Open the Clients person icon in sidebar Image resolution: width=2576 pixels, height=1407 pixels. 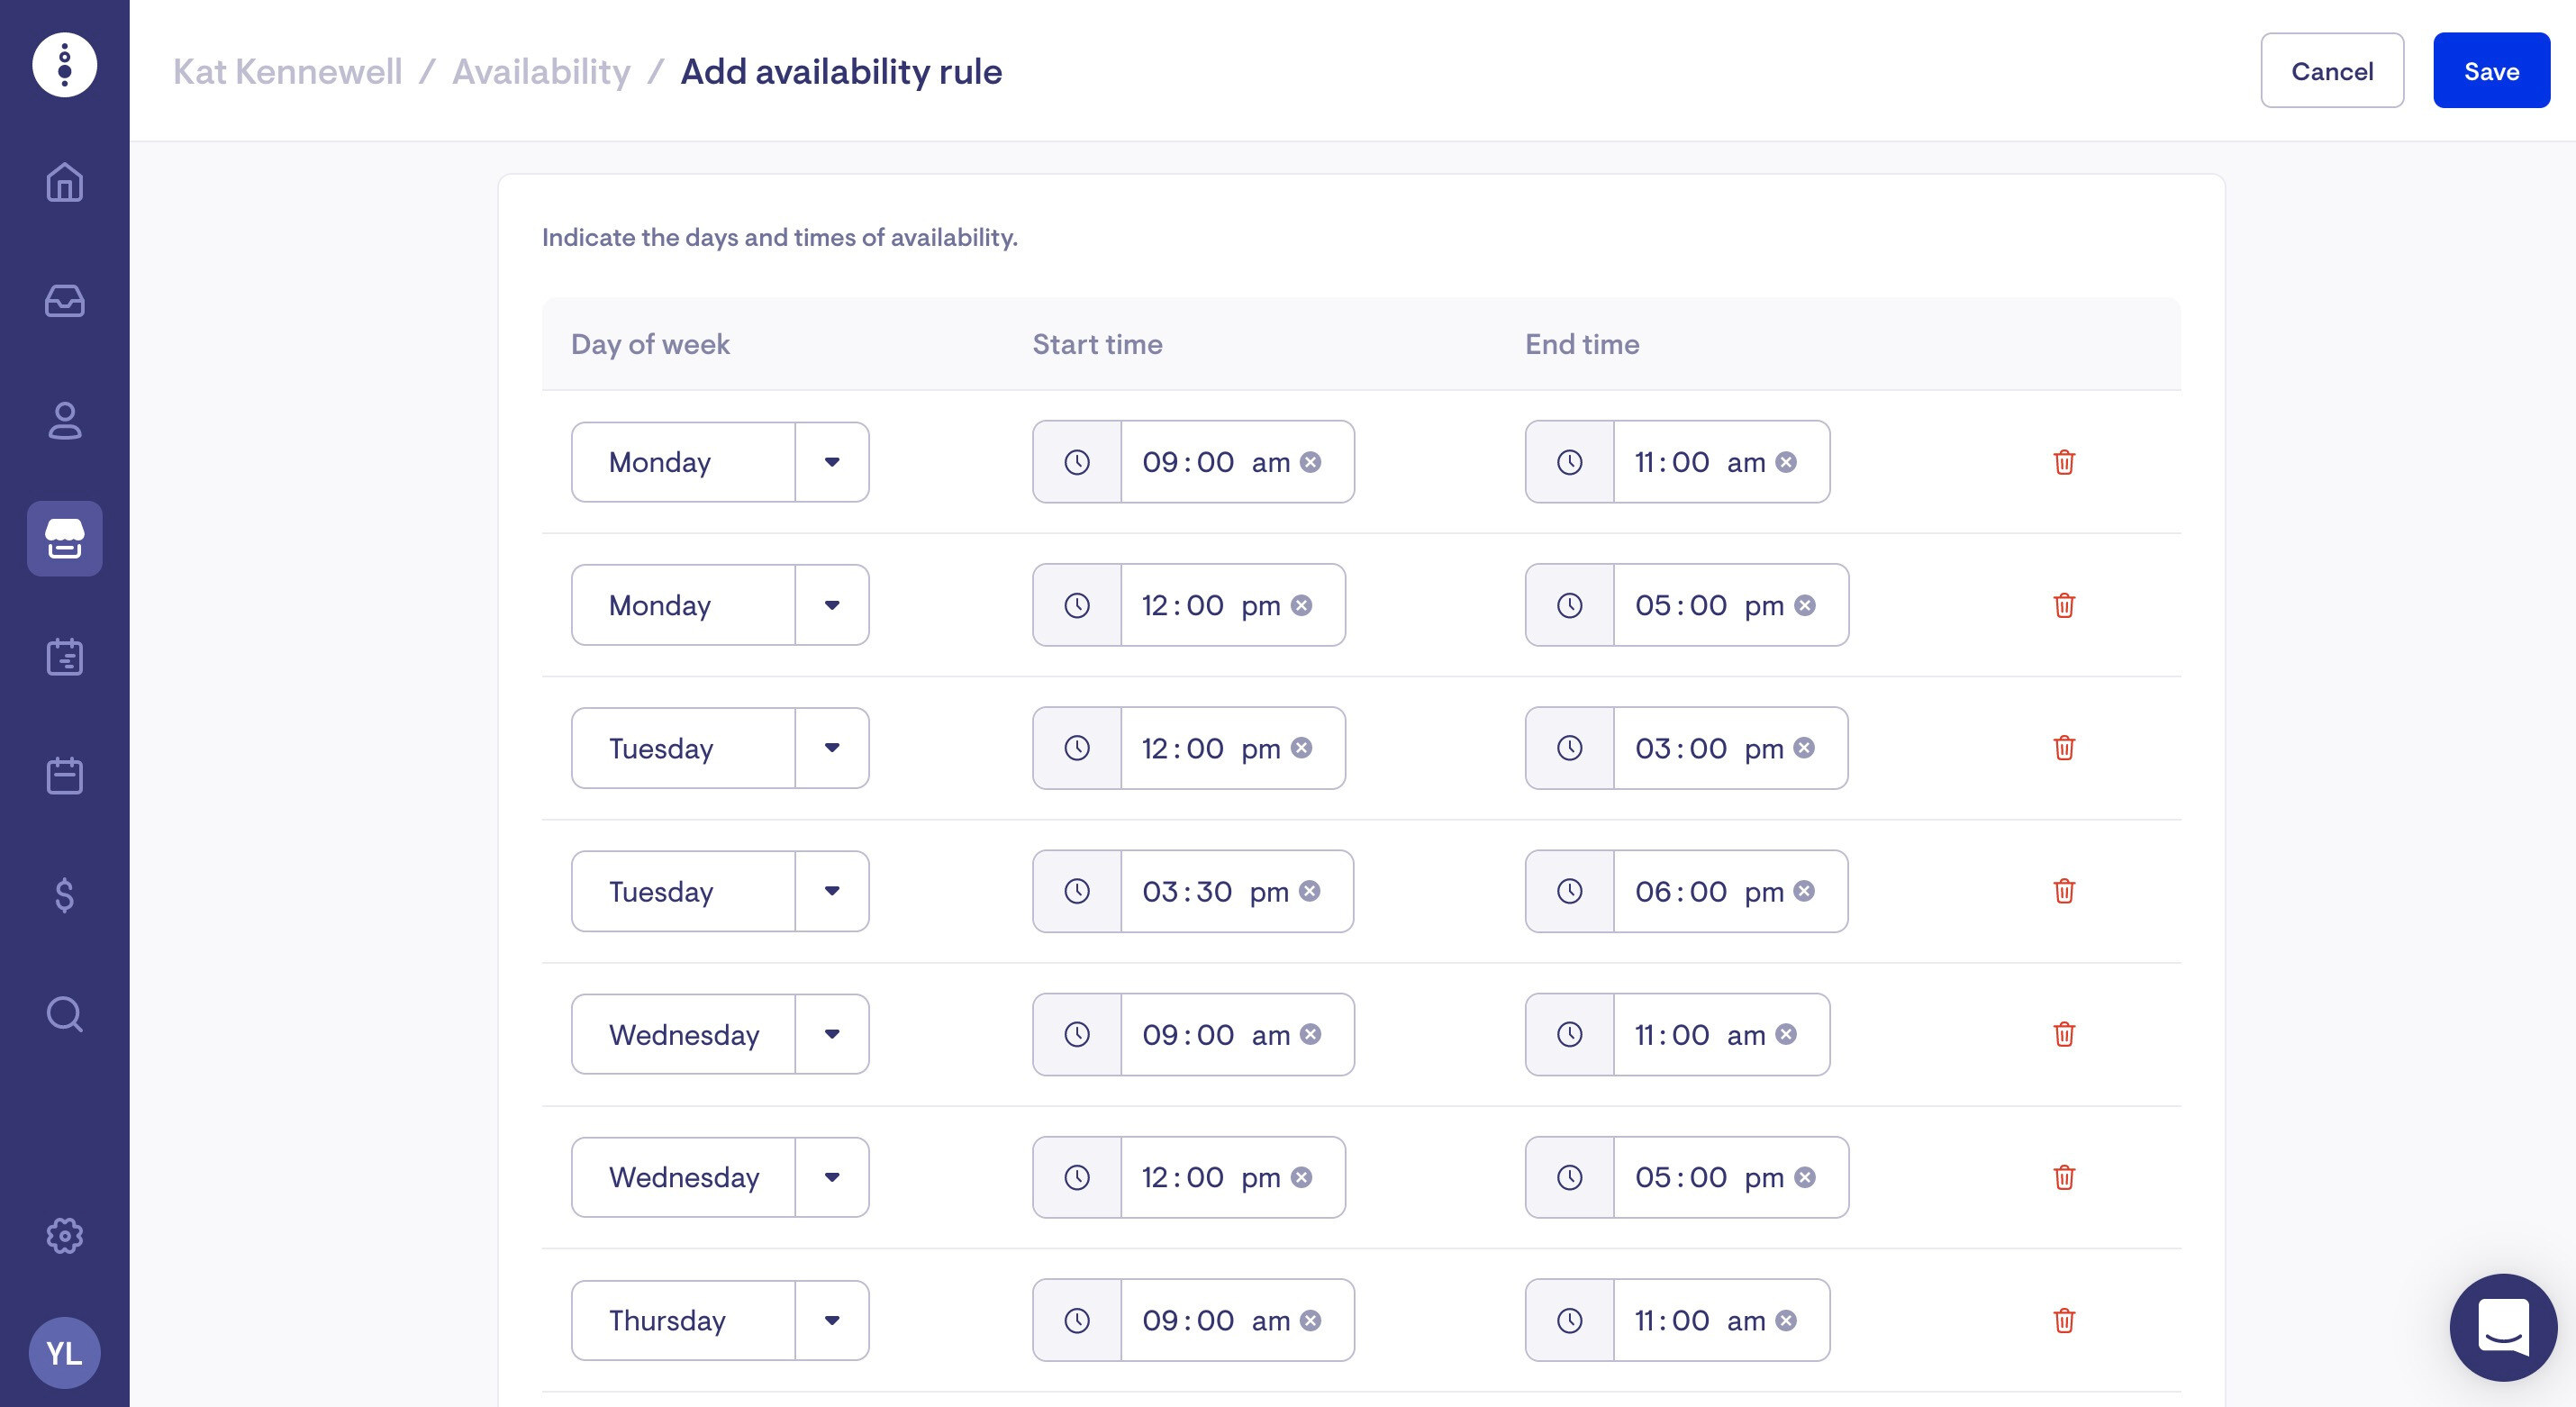coord(64,420)
